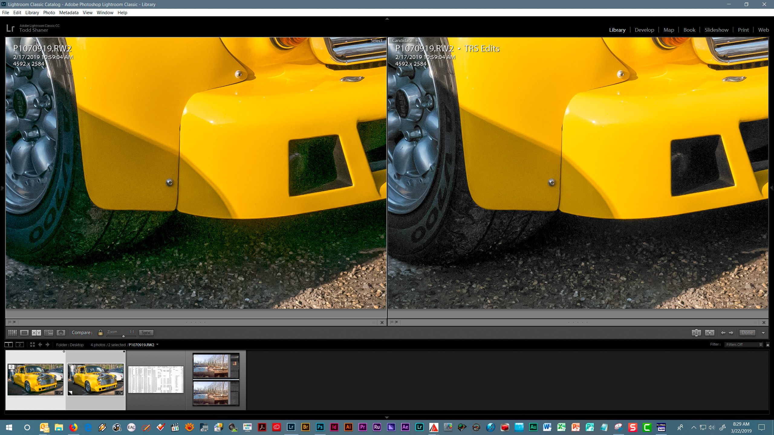Toggle the filter switch beside Filters Off

tap(768, 345)
